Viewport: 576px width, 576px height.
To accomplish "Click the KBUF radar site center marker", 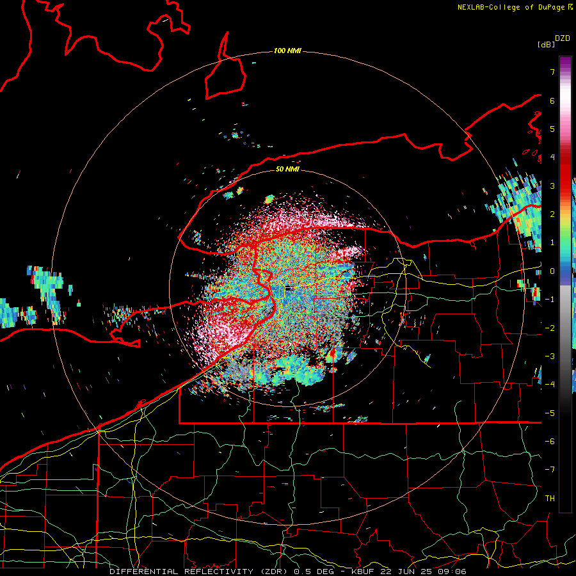I will pos(288,289).
